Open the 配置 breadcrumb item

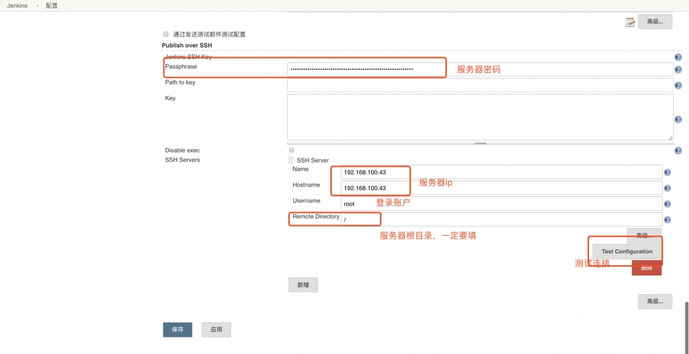click(52, 6)
